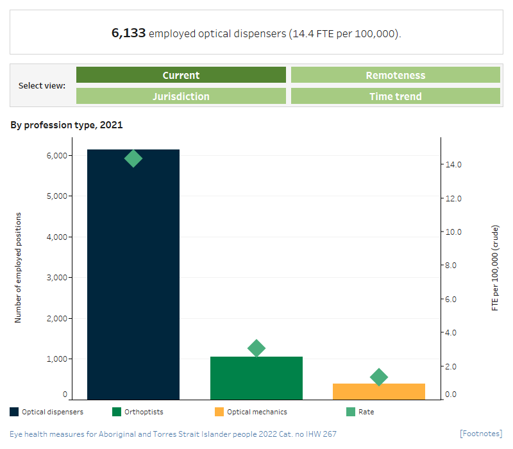Screen dimensions: 513x449
Task: Click the By profession type, 2021 heading
Action: [67, 125]
